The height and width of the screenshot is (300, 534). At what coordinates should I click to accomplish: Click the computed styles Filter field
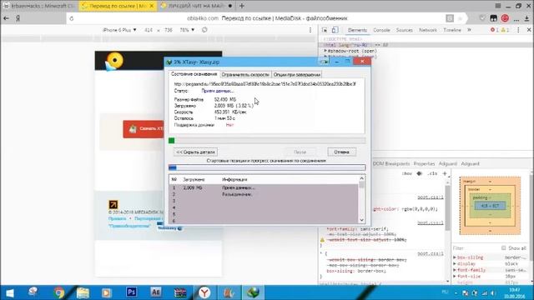[475, 248]
